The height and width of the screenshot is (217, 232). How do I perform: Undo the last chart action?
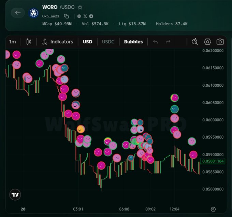[x=156, y=42]
